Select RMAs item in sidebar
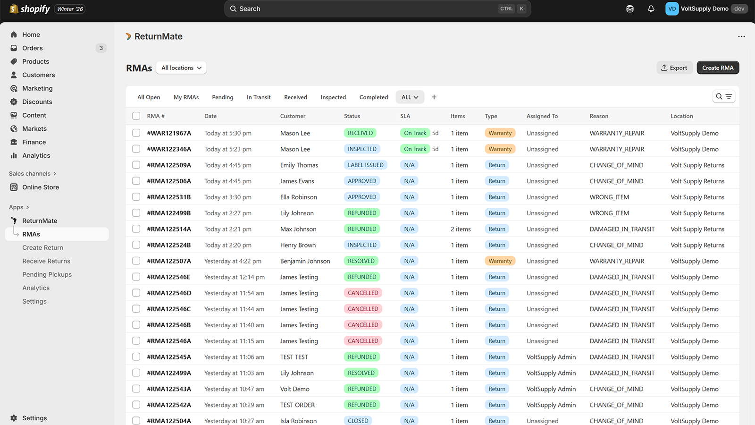 pos(57,234)
